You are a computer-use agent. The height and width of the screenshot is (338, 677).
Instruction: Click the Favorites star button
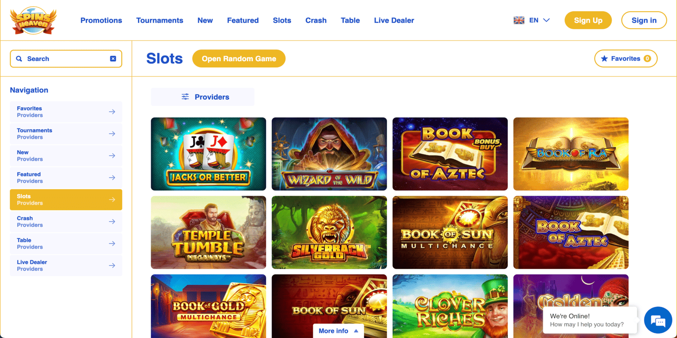tap(626, 59)
